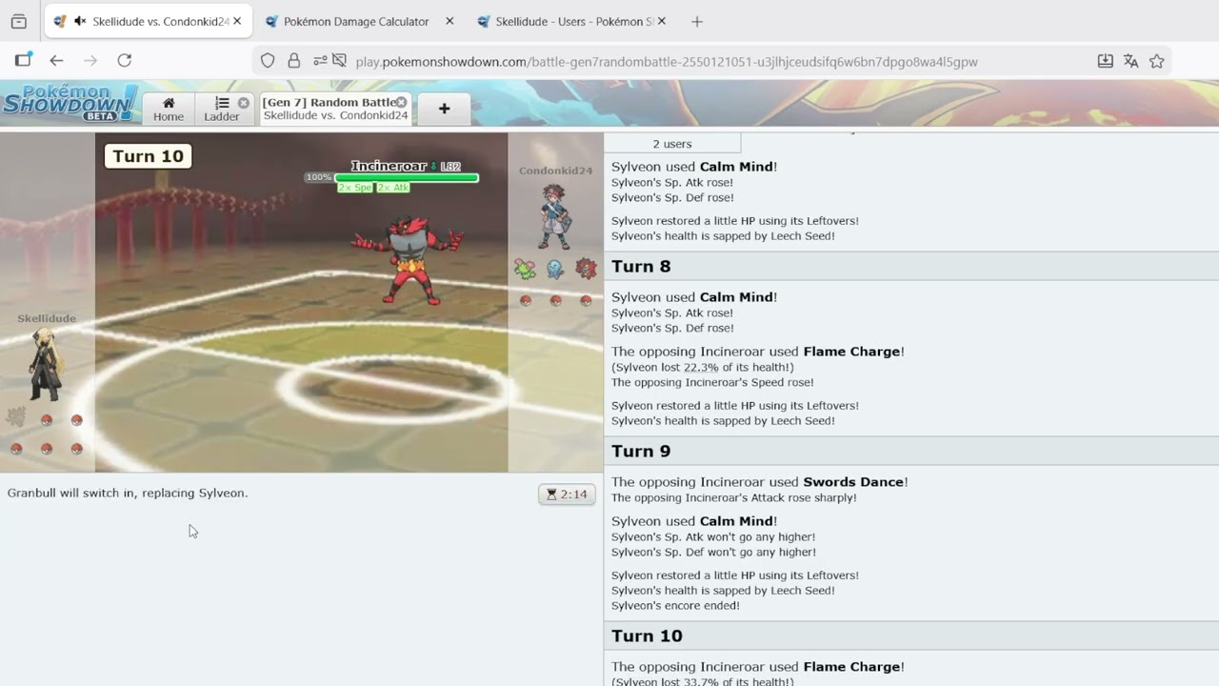Click opponent's blue Wobbuffet team icon
Image resolution: width=1219 pixels, height=686 pixels.
(555, 269)
